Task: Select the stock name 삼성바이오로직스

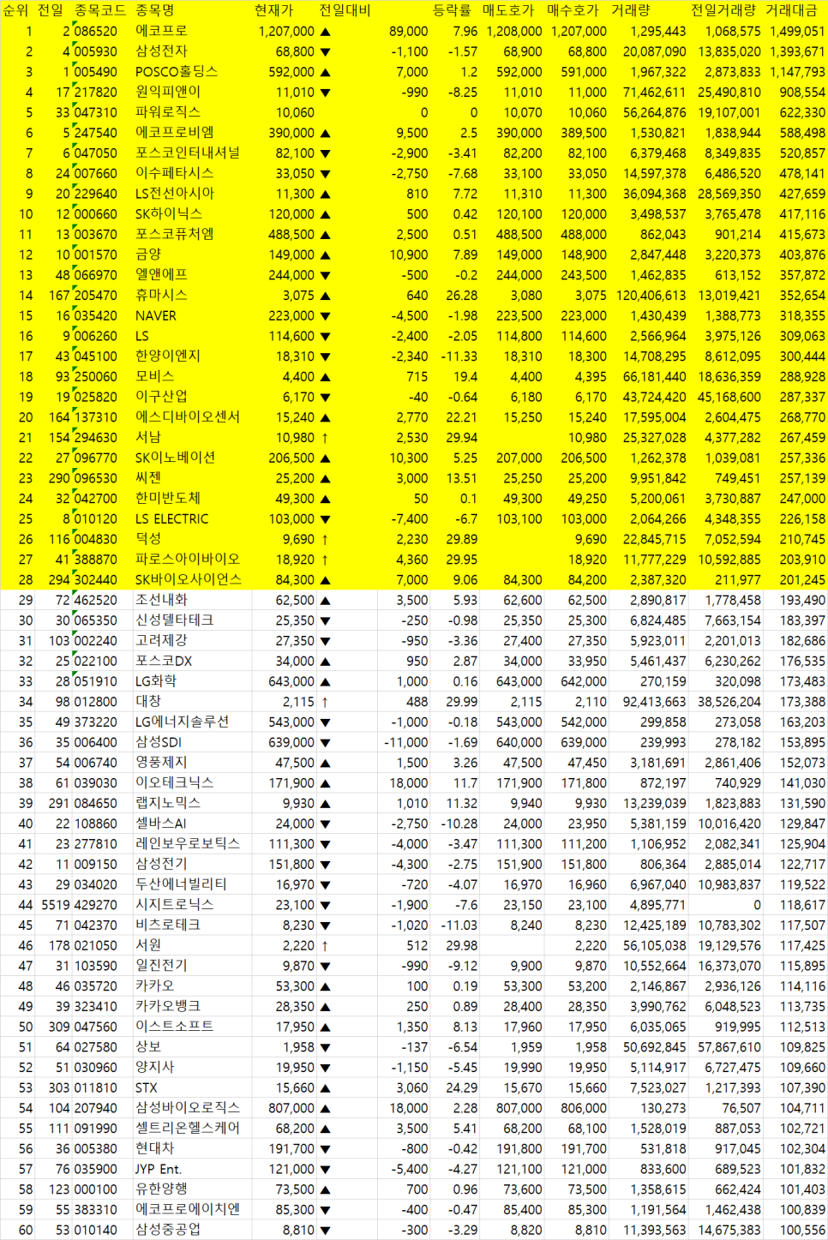Action: 188,1108
